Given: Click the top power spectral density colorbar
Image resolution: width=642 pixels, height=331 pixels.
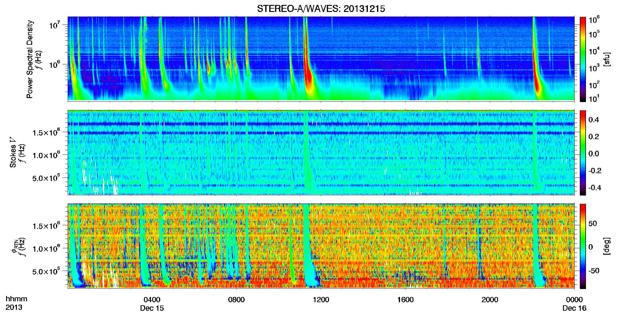Looking at the screenshot, I should coord(583,59).
